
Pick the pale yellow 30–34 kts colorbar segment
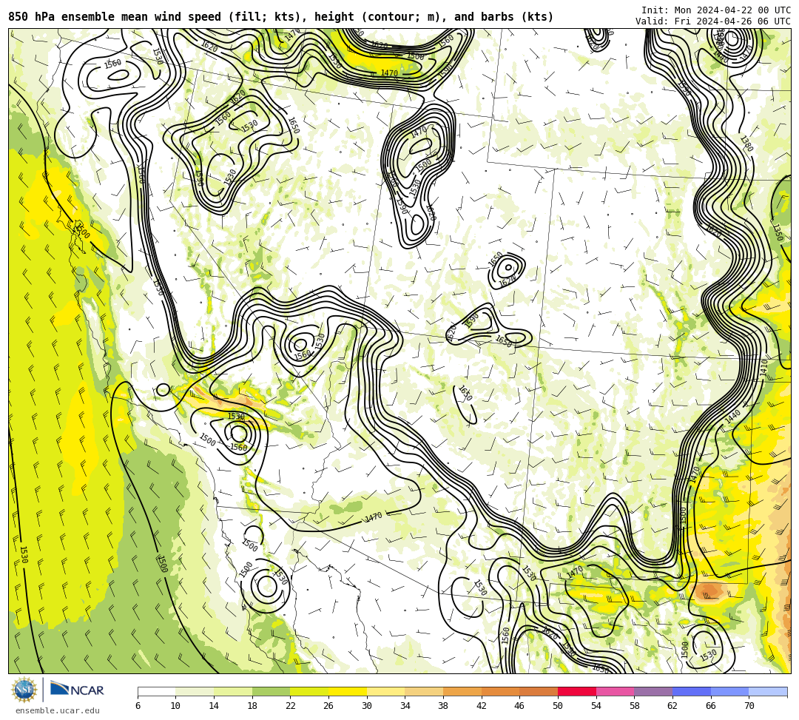click(x=385, y=691)
